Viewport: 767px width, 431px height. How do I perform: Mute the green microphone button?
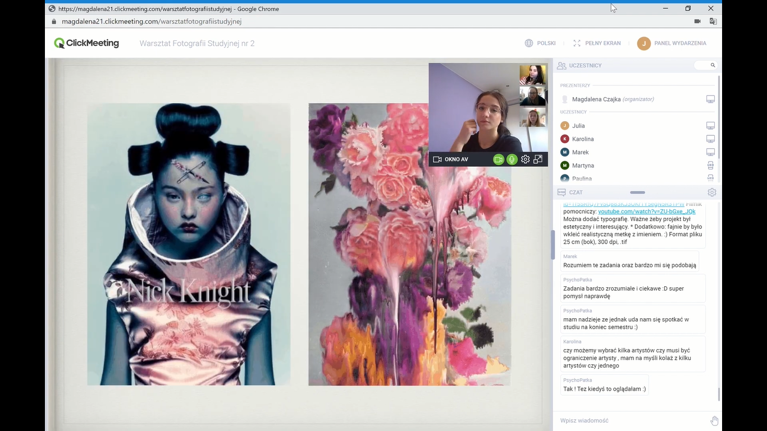tap(512, 159)
